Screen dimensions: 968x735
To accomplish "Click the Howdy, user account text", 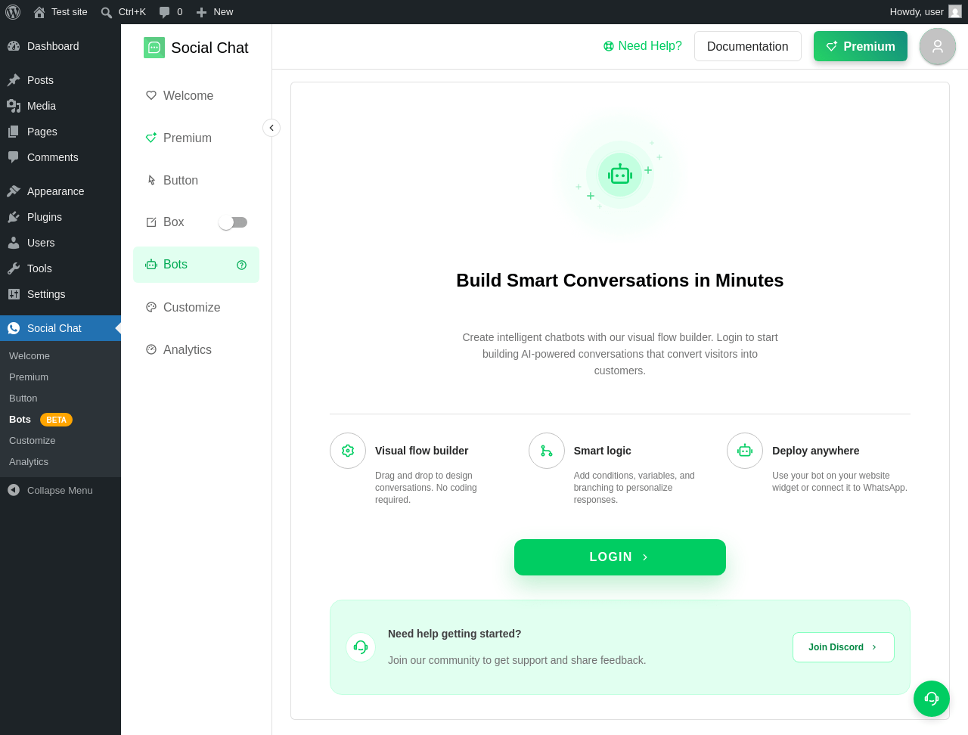I will [x=917, y=12].
